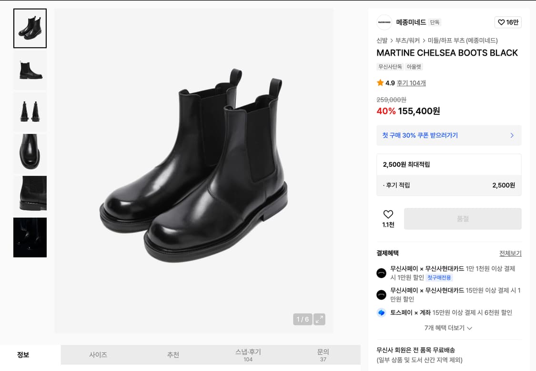
Task: Open the first purchase 30% coupon chevron
Action: coord(512,135)
